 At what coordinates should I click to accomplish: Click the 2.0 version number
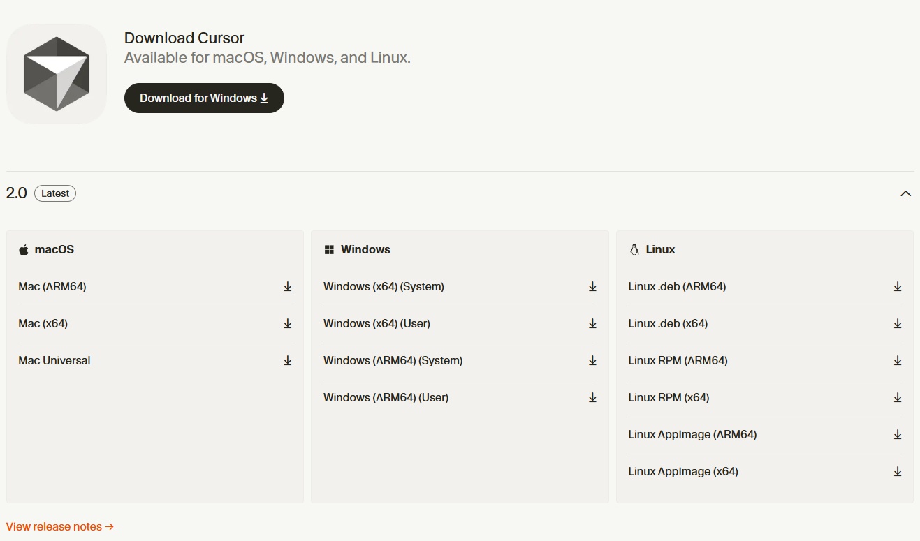click(x=17, y=193)
